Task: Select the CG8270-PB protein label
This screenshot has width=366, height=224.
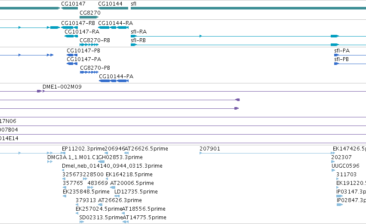Action: 95,68
